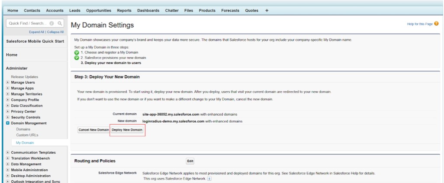Expand the Security Controls section
Screen dimensions: 444x183
click(8, 117)
